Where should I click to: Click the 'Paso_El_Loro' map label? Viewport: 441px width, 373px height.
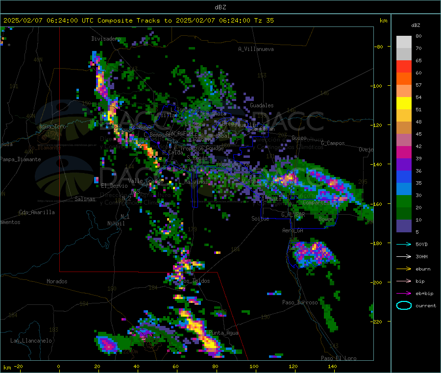pos(339,358)
